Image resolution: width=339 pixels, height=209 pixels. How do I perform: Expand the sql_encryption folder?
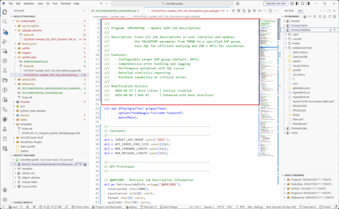click(x=15, y=26)
